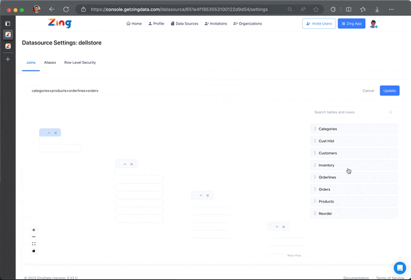Open the downloads icon in browser toolbar

[x=377, y=10]
